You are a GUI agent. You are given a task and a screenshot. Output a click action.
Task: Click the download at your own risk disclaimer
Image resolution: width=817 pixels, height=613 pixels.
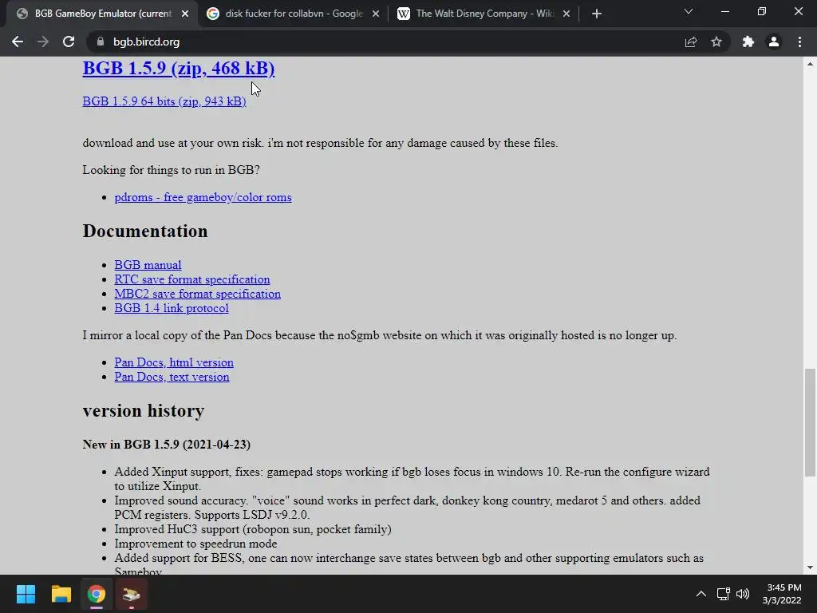(320, 143)
